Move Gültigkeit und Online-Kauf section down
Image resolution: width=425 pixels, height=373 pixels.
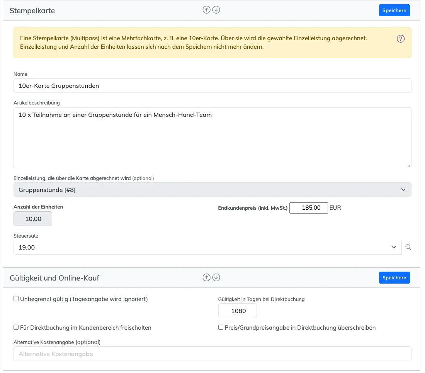pos(216,277)
